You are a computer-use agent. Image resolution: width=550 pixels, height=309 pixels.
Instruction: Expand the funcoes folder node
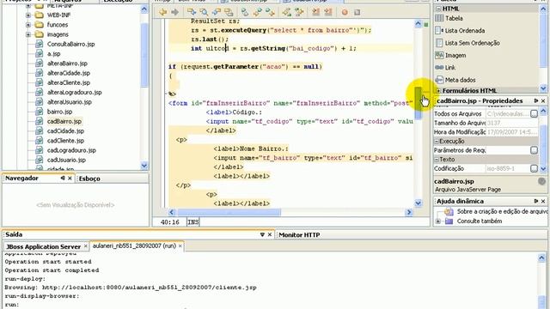tap(28, 25)
